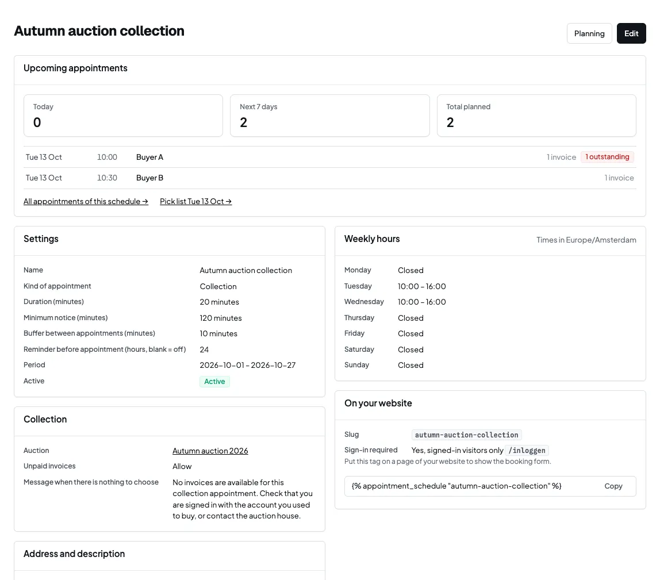Click the Thursday Closed value
Image resolution: width=660 pixels, height=580 pixels.
[410, 318]
